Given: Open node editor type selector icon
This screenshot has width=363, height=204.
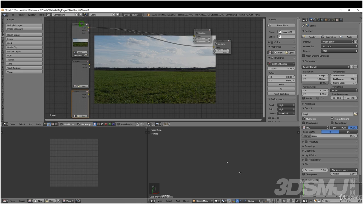Looking at the screenshot, I should [5, 124].
